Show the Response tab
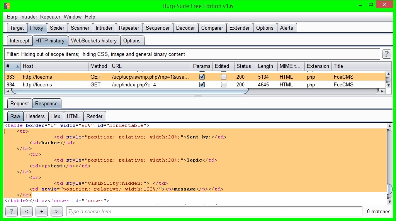This screenshot has height=221, width=396. click(46, 104)
